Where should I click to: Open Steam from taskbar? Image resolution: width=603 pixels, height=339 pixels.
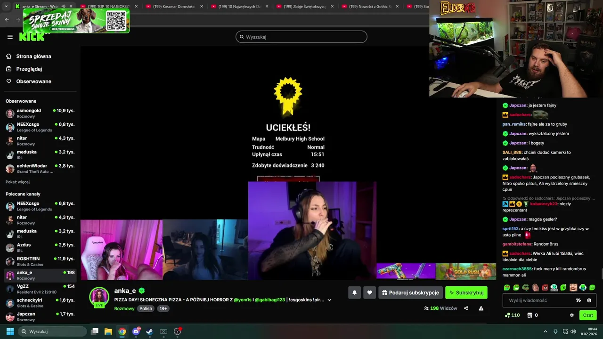[149, 331]
